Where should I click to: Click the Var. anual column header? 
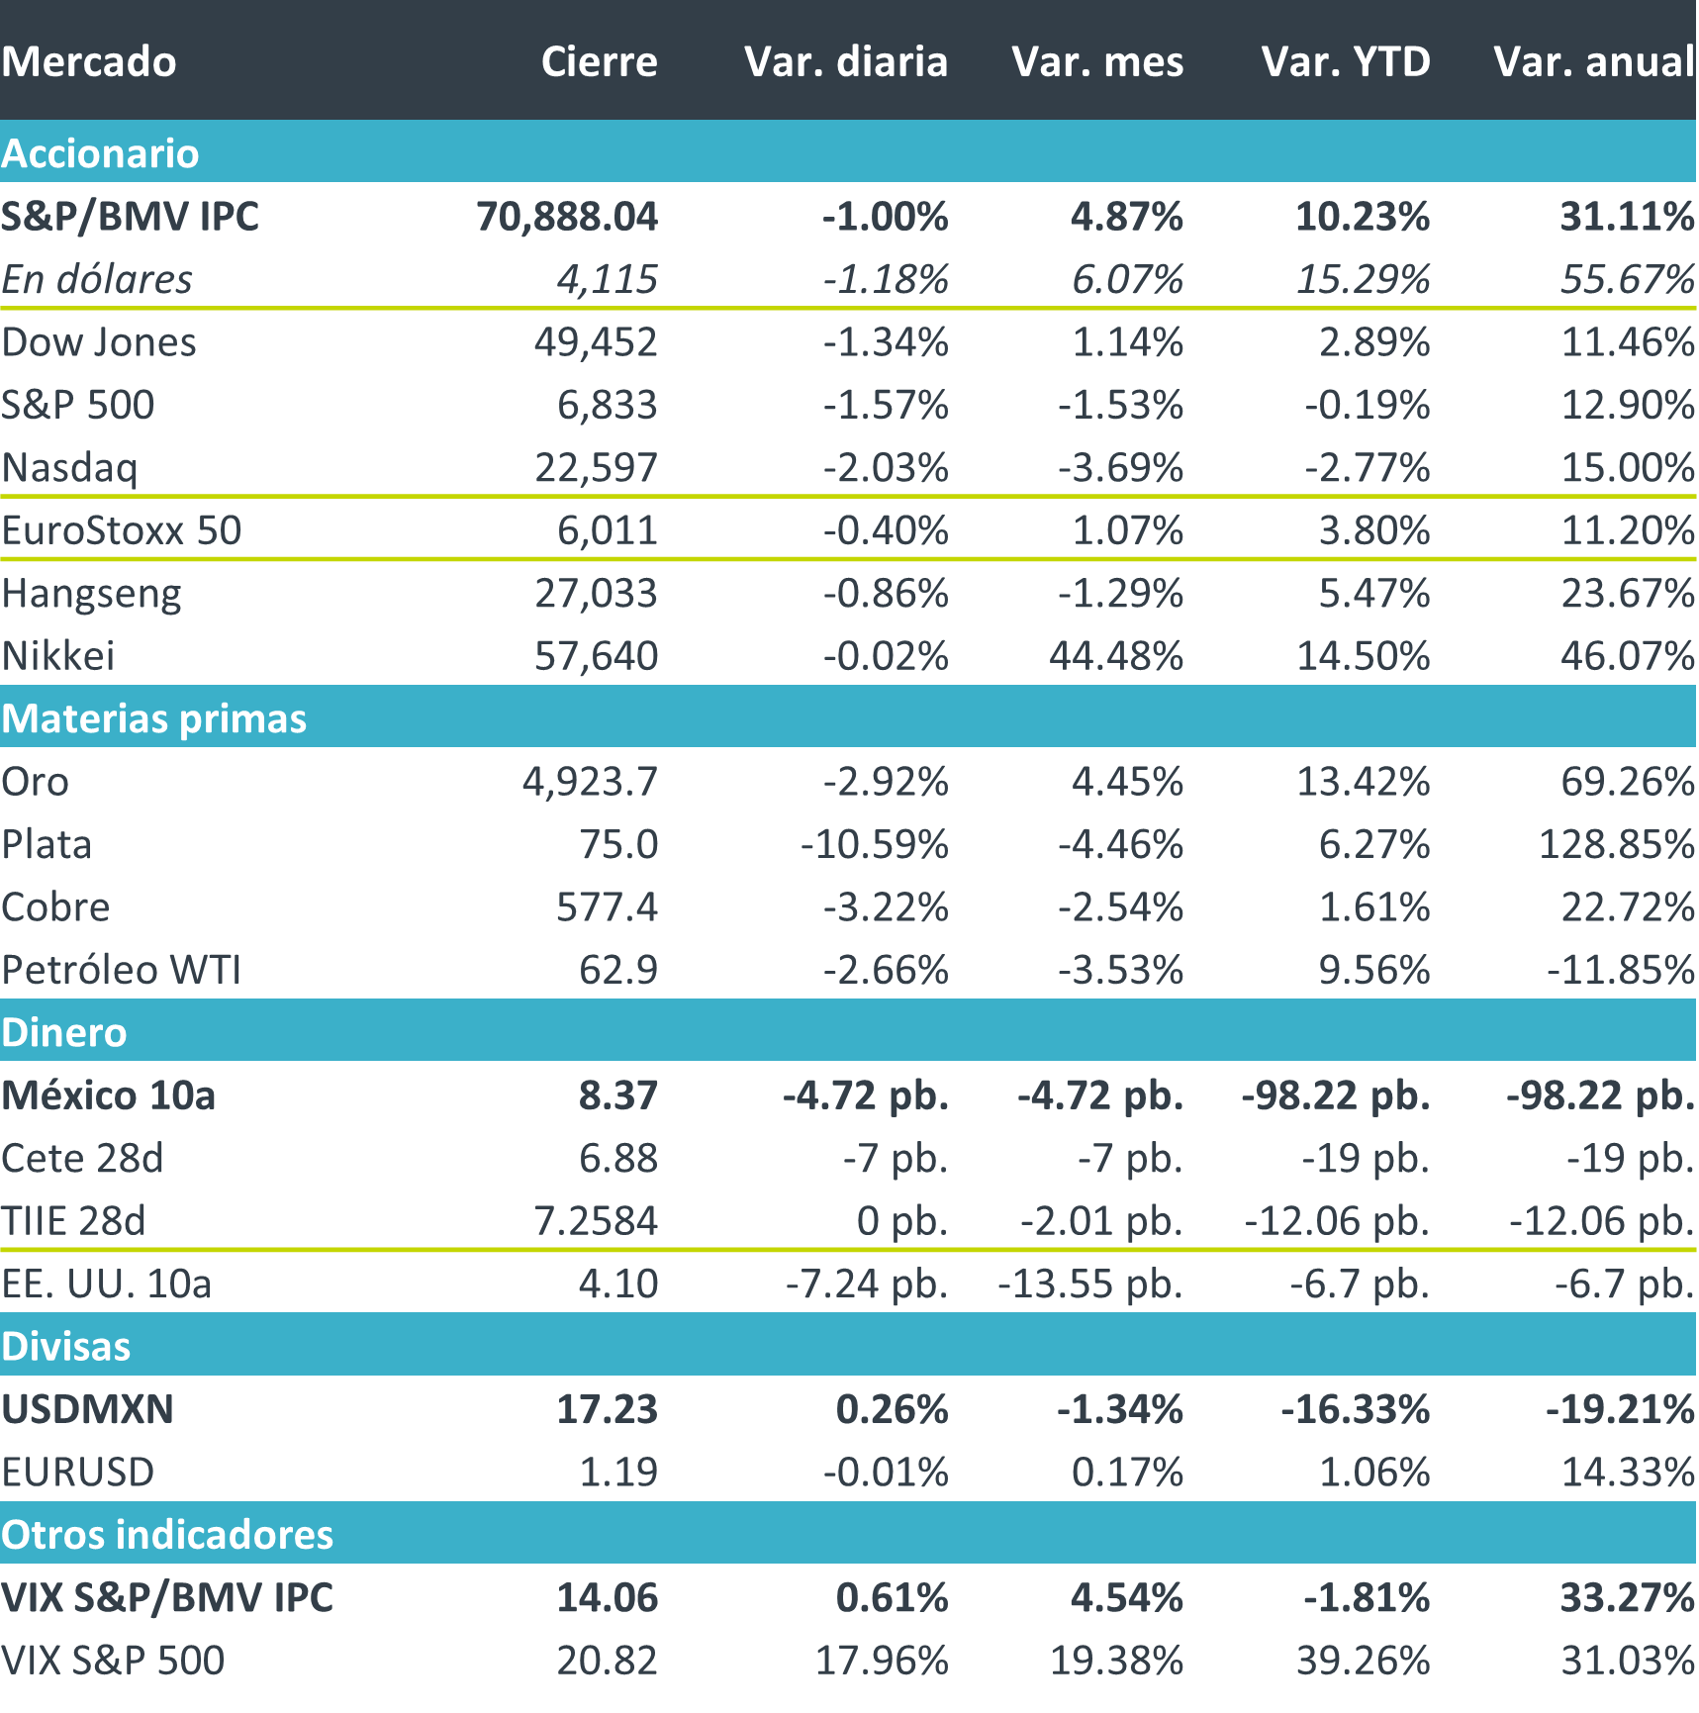[x=1594, y=61]
